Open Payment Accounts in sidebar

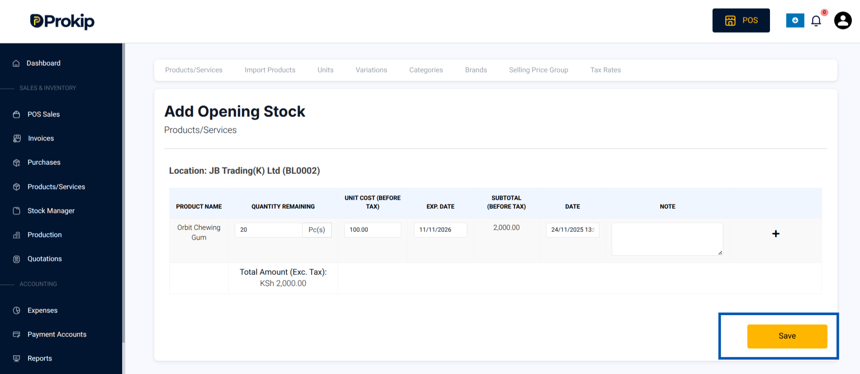tap(57, 334)
